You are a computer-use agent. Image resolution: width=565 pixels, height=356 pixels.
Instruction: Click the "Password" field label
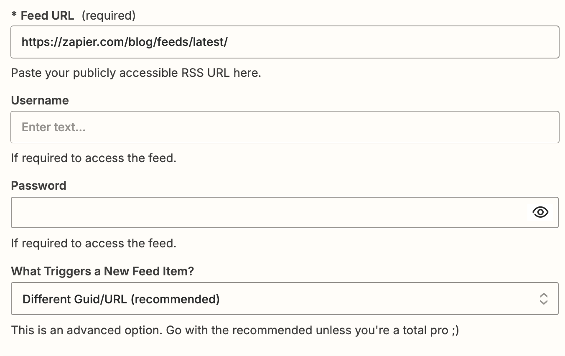(x=38, y=186)
